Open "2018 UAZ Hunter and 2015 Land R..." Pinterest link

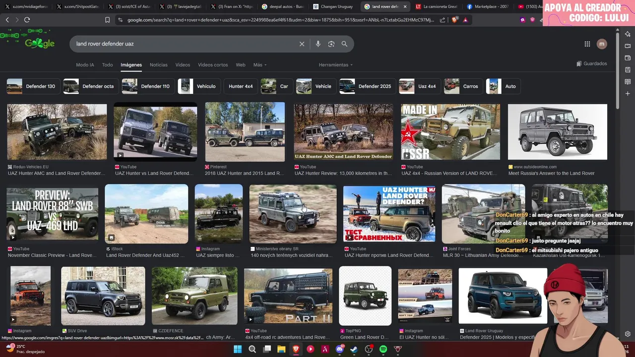click(x=244, y=174)
